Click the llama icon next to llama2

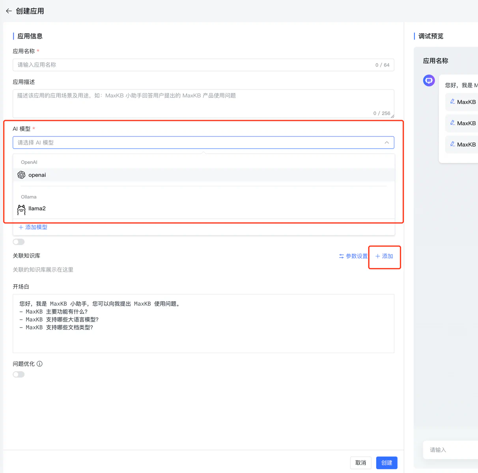(21, 209)
